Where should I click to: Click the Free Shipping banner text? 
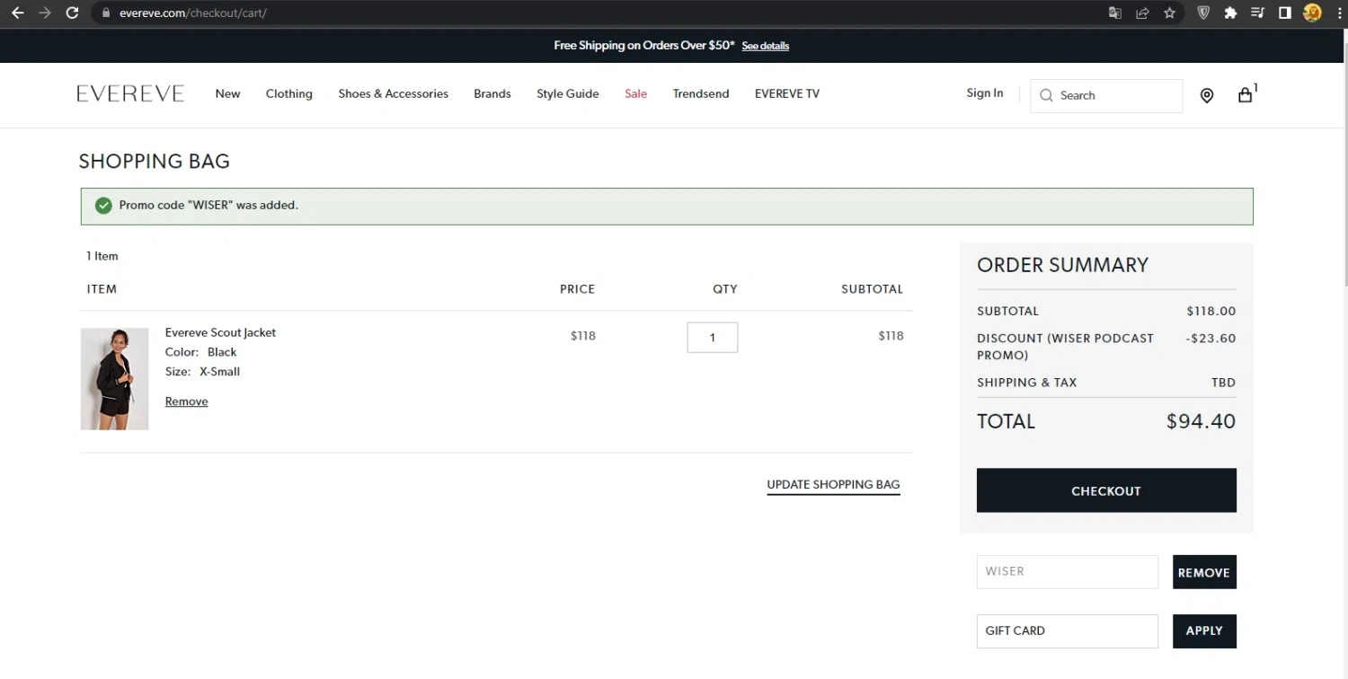click(644, 45)
